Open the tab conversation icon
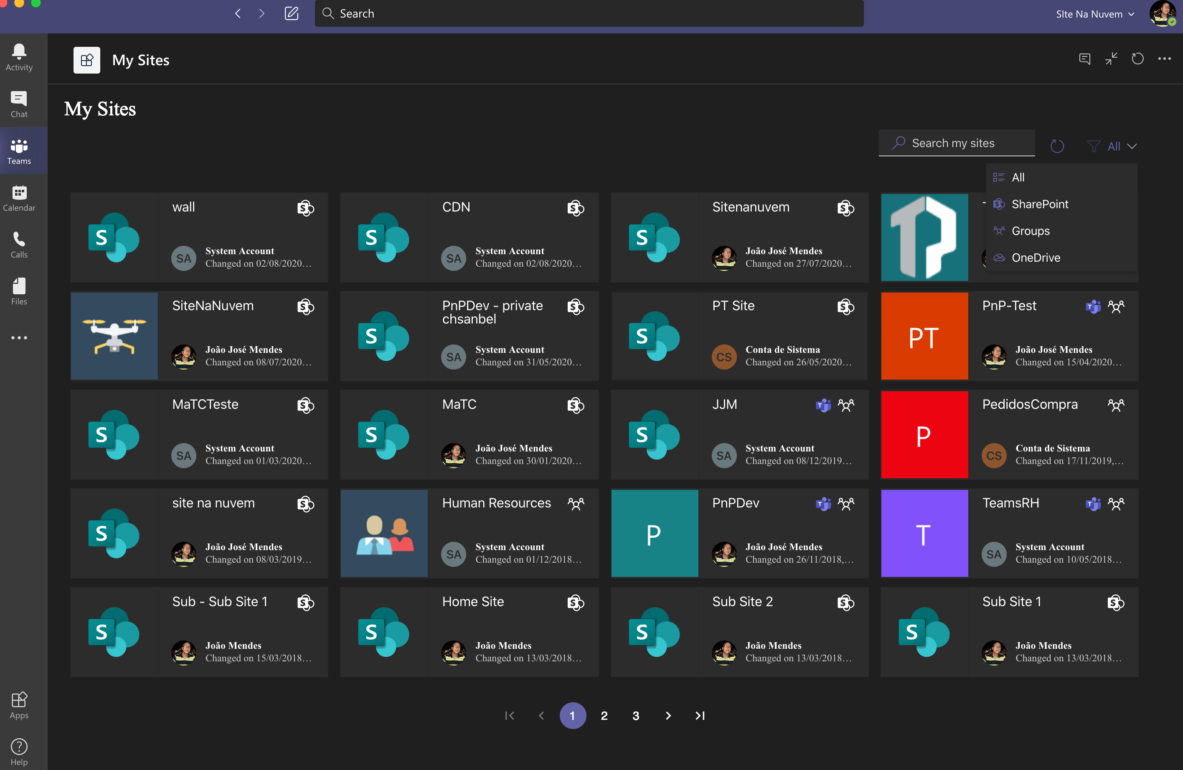This screenshot has width=1183, height=770. point(1084,59)
